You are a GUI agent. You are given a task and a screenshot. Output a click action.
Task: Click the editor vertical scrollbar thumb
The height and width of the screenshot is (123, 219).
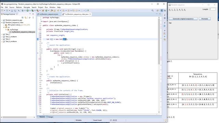[x=159, y=41]
